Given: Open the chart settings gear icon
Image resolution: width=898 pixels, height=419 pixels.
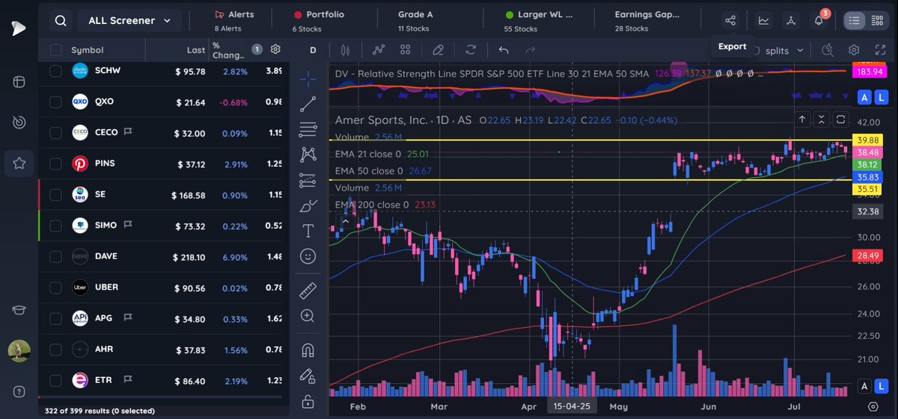Looking at the screenshot, I should [x=854, y=50].
